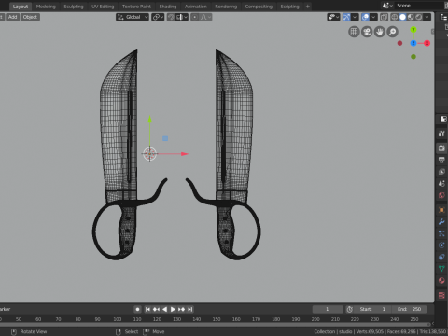Image resolution: width=448 pixels, height=336 pixels.
Task: Switch to the Shading workspace tab
Action: 168,7
